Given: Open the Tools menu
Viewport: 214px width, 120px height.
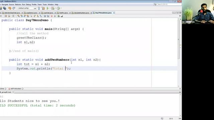Looking at the screenshot, I should click(x=45, y=4).
